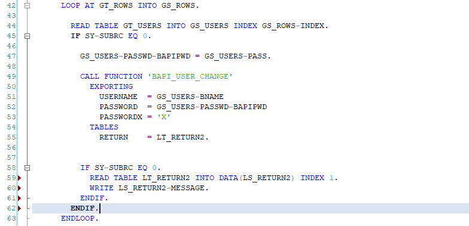
Task: Click line number 49 in the gutter
Action: click(11, 76)
